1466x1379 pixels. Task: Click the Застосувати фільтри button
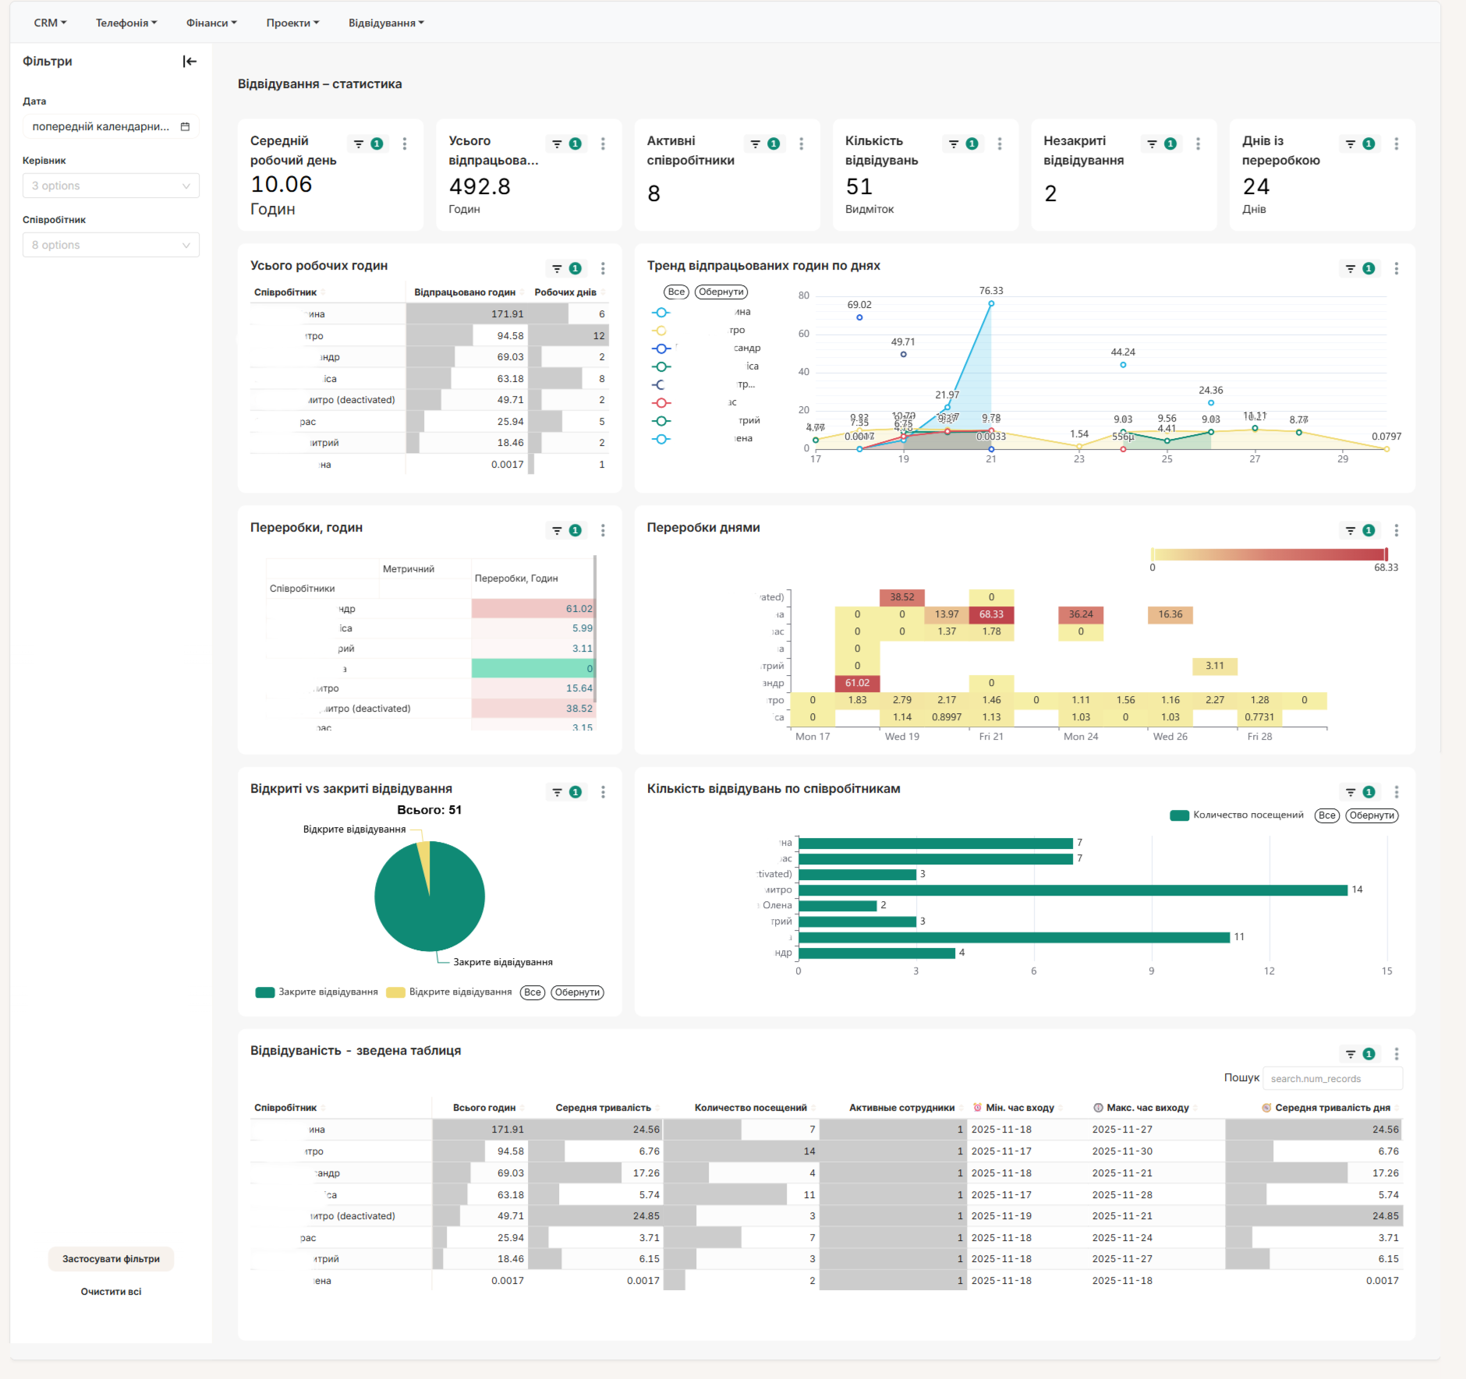[x=111, y=1259]
